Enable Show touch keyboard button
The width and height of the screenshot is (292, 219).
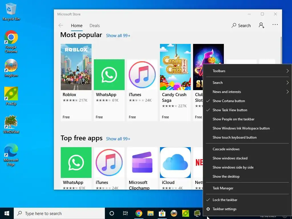247,137
